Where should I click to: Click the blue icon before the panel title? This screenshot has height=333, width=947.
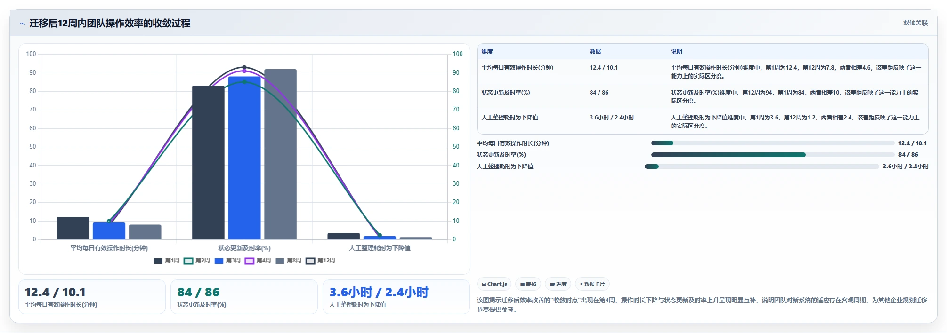[22, 24]
